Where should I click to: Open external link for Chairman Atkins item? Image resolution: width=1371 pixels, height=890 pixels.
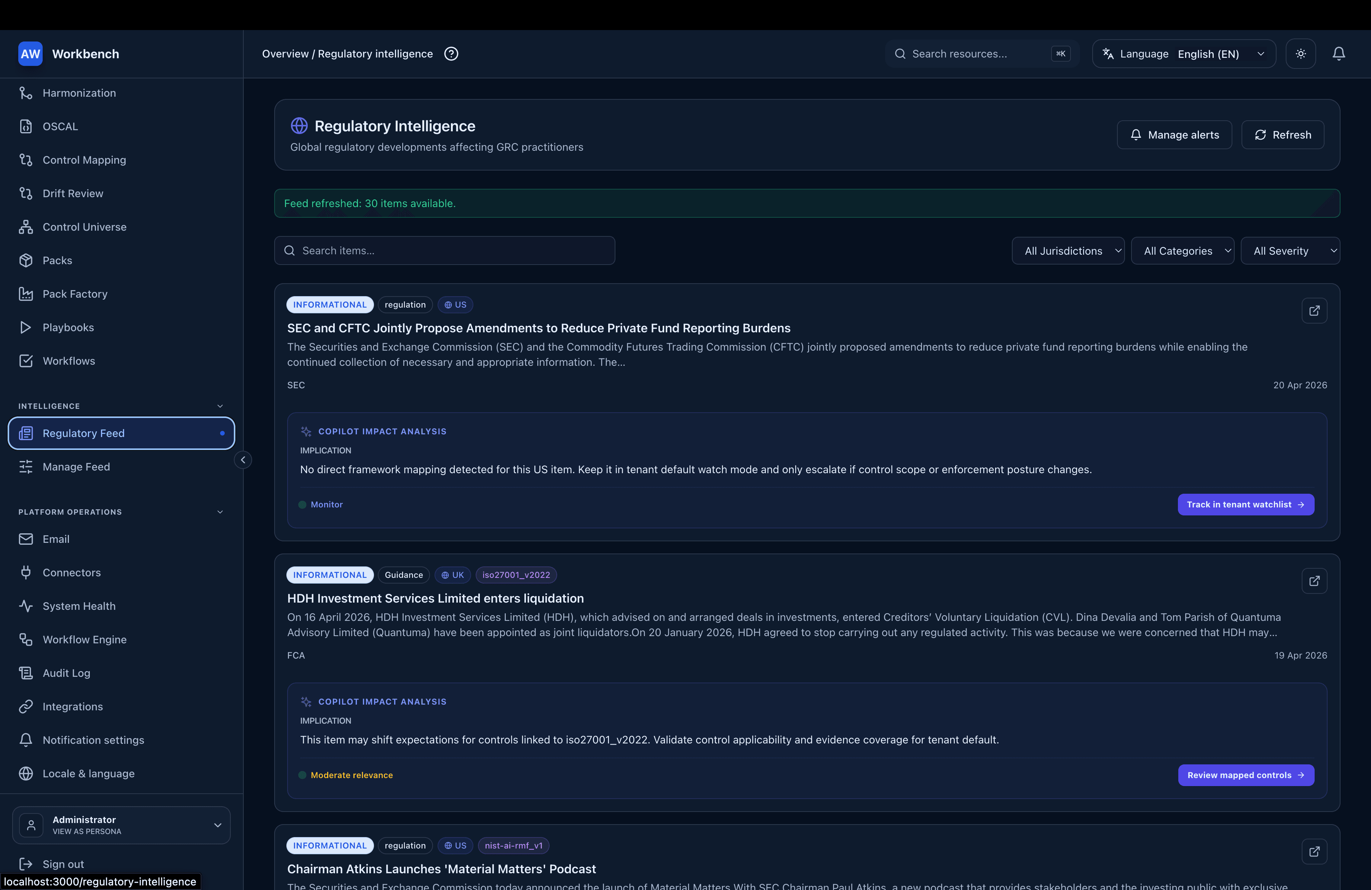[1314, 852]
